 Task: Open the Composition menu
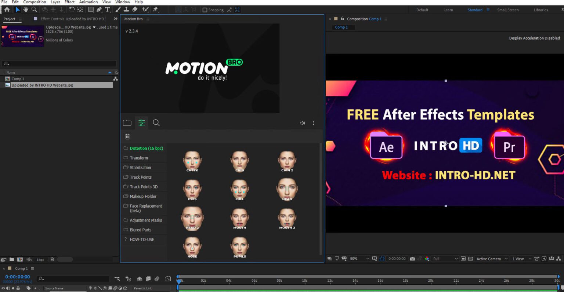point(35,2)
